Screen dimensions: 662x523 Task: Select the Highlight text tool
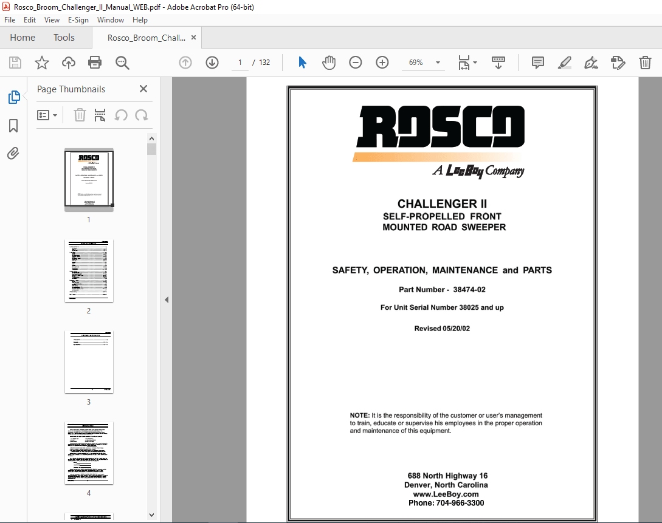point(564,62)
